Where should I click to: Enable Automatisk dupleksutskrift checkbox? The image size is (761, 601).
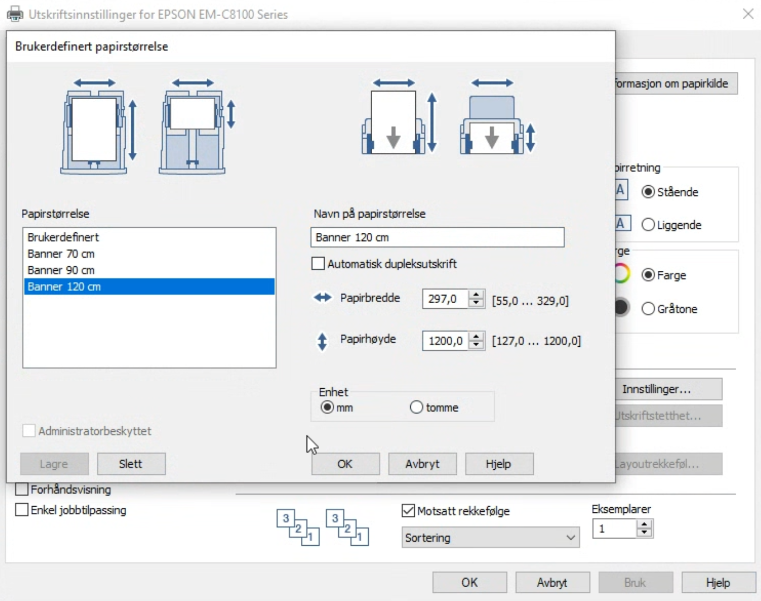[x=318, y=263]
